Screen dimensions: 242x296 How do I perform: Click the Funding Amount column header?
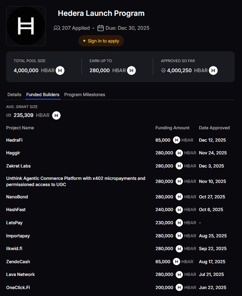172,128
